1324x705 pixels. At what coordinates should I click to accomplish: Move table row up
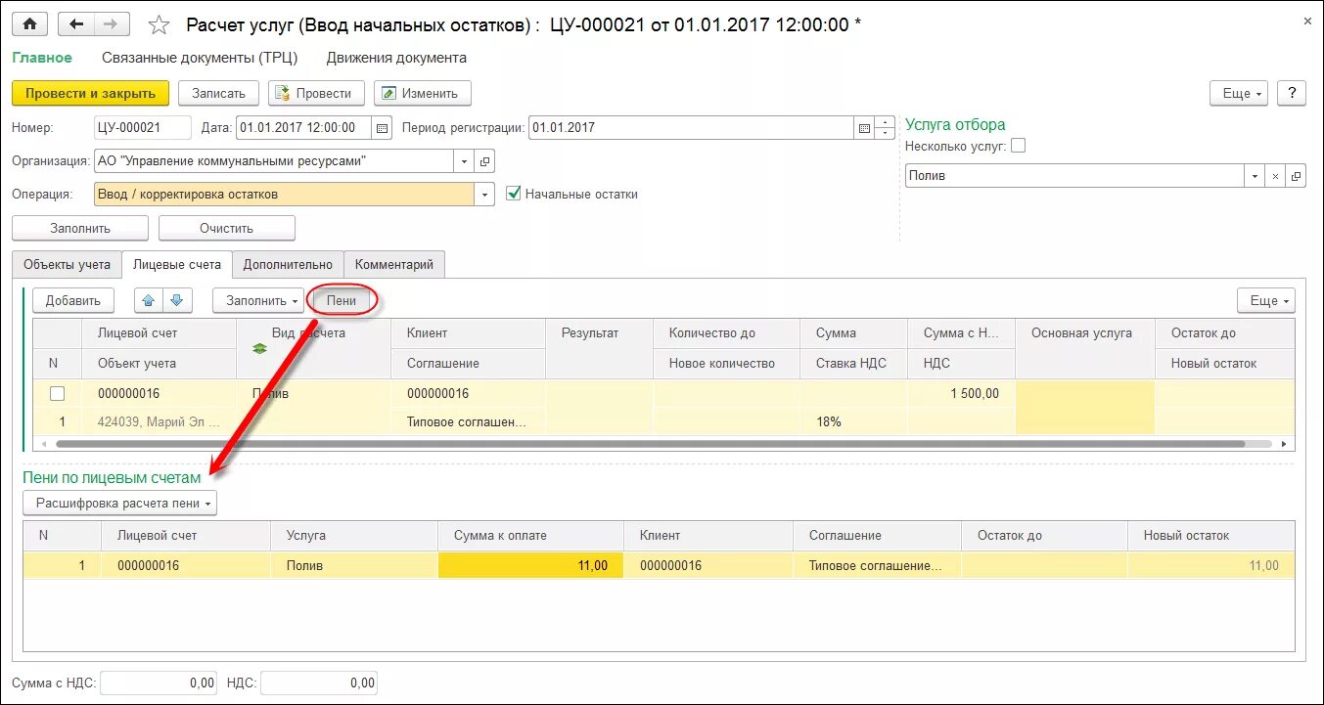(147, 300)
